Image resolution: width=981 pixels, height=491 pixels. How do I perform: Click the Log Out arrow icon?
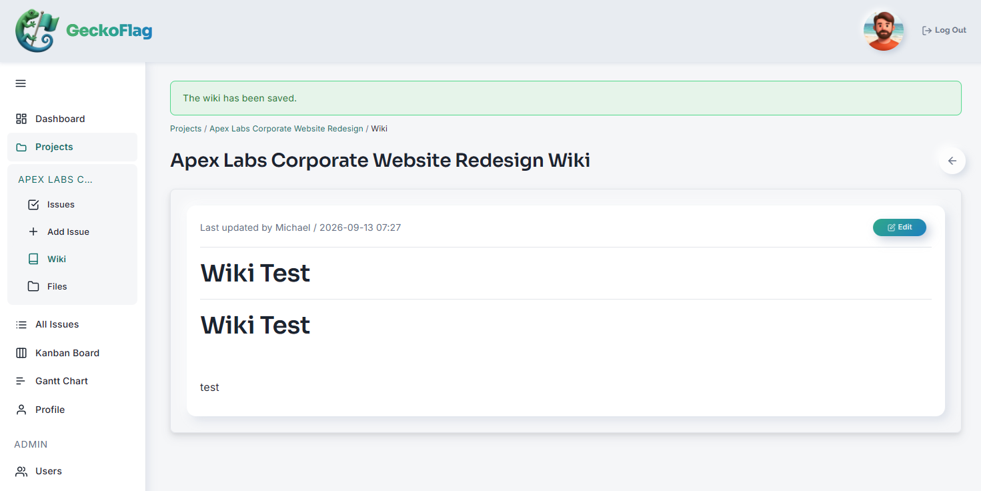tap(927, 31)
